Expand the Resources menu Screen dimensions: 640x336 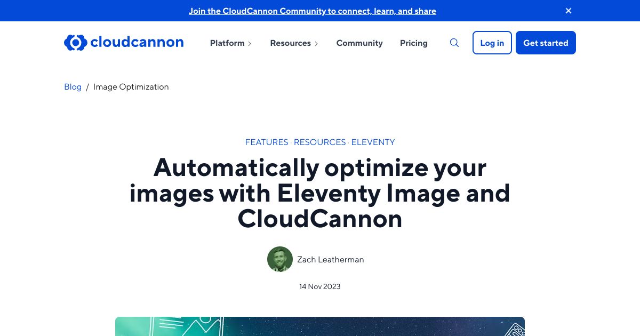click(294, 43)
